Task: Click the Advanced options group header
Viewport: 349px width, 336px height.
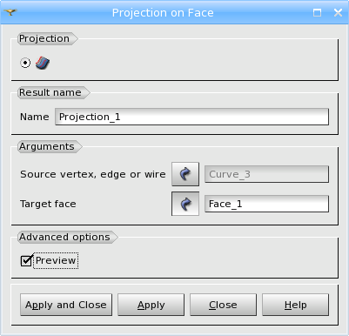Action: click(64, 237)
